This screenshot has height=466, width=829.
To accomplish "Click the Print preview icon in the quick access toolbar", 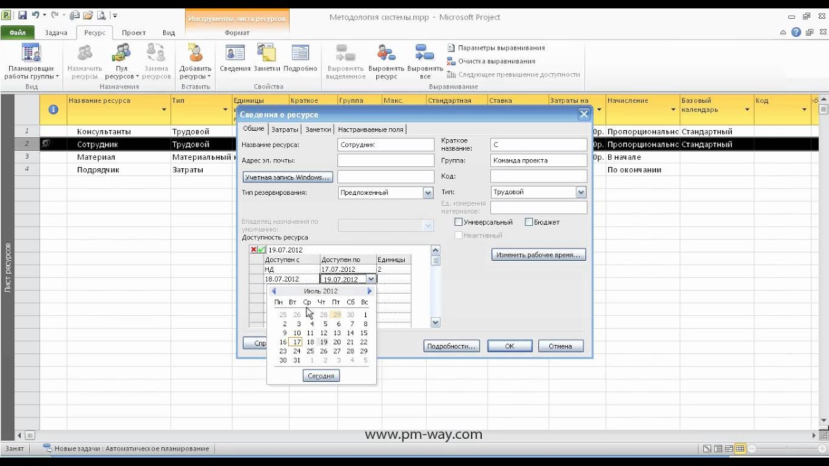I will (x=101, y=15).
